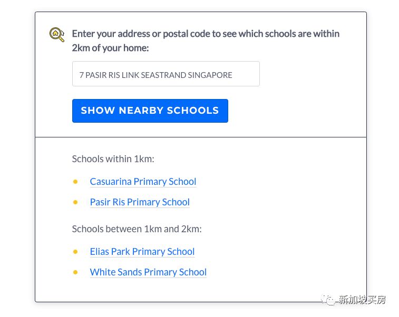Click the yellow bullet beside Elias Park Primary
Screen dimensions: 399x317
75,252
